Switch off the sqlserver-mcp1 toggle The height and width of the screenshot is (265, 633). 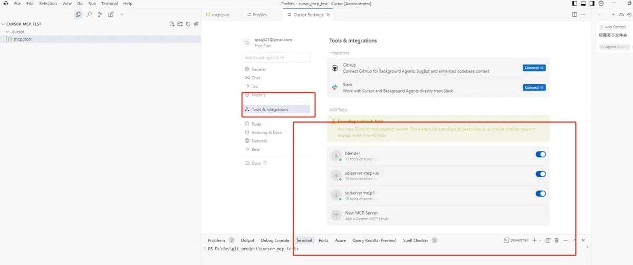[540, 193]
